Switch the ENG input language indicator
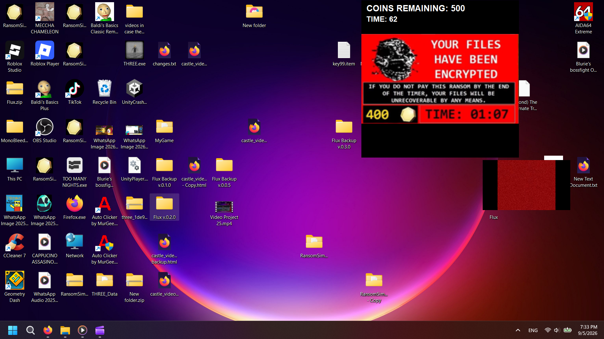604x339 pixels. tap(533, 330)
